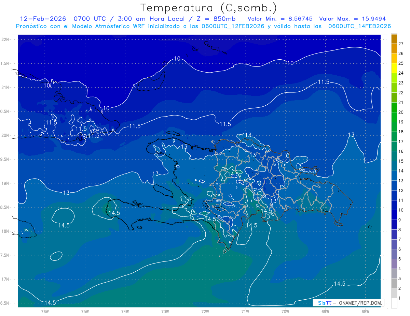Click the "Sisπ" logo text in the credit box

[325, 303]
